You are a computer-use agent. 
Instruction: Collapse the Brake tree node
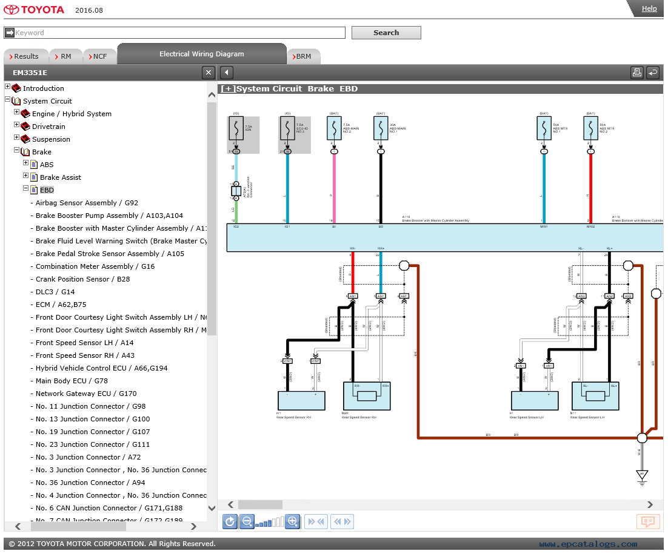point(16,150)
